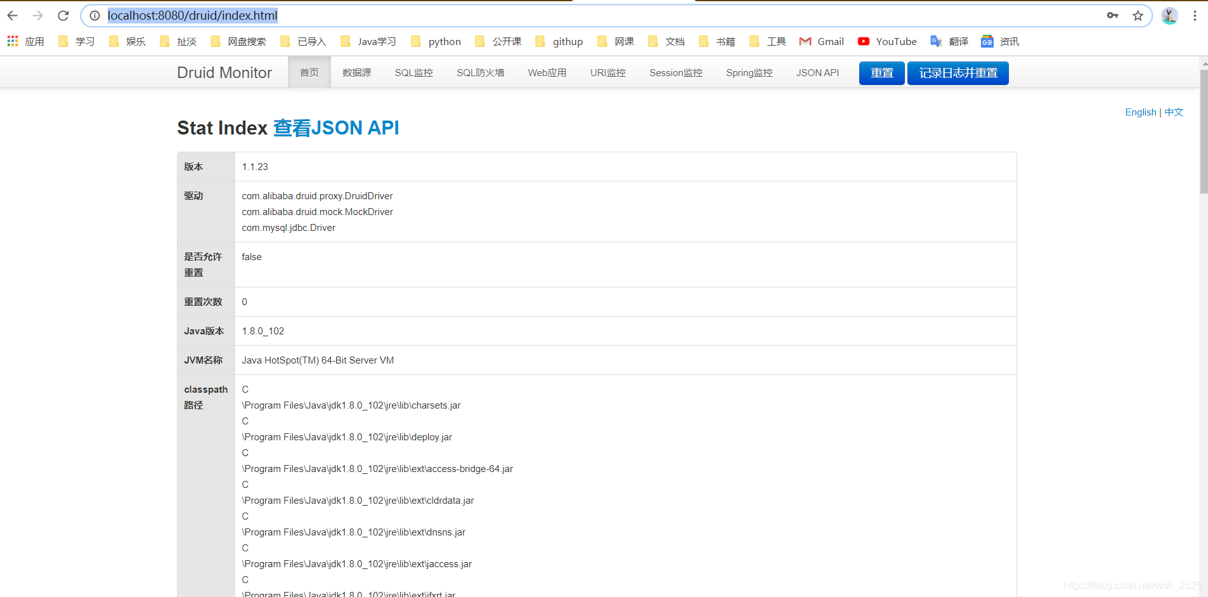Click the Druid Monitor brand link
1208x597 pixels.
tap(224, 72)
